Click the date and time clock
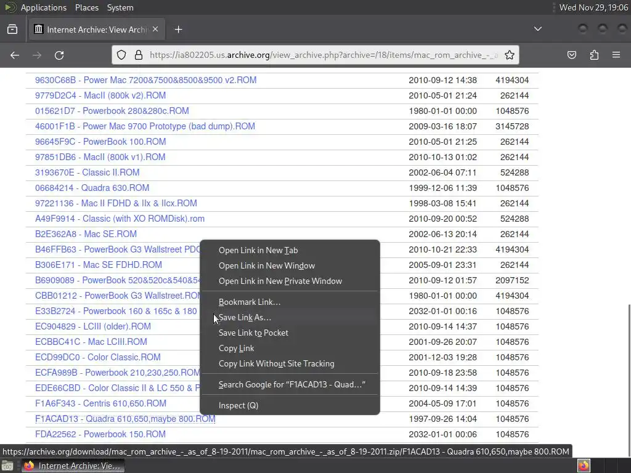The height and width of the screenshot is (473, 631). 593,7
